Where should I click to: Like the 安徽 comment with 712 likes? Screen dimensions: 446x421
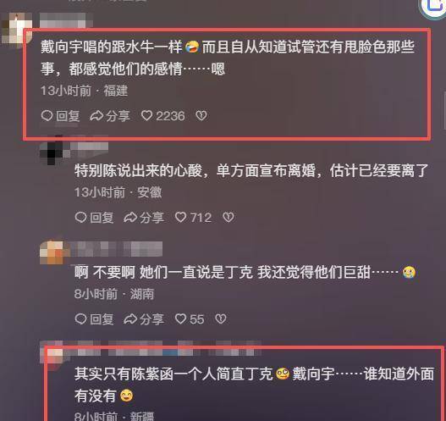180,217
